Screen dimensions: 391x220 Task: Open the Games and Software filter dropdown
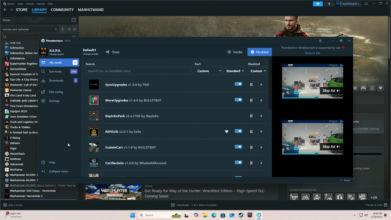tap(30, 29)
